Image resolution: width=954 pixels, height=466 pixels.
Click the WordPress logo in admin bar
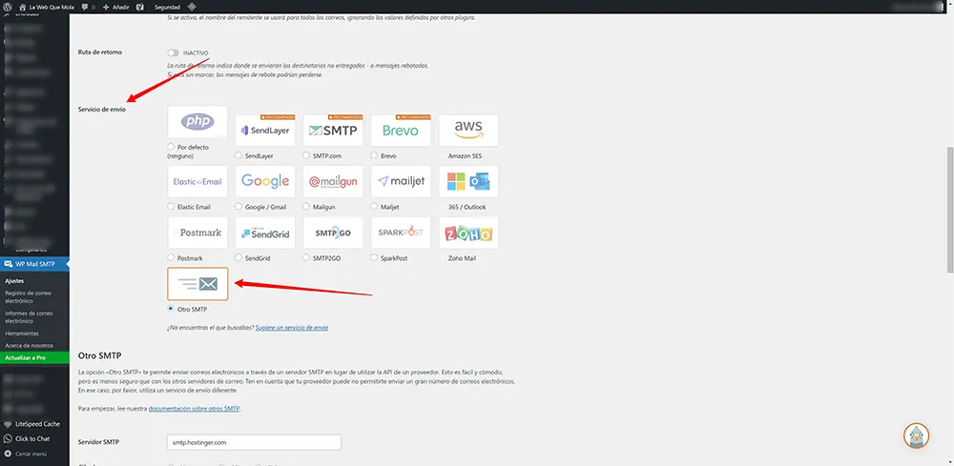coord(8,7)
